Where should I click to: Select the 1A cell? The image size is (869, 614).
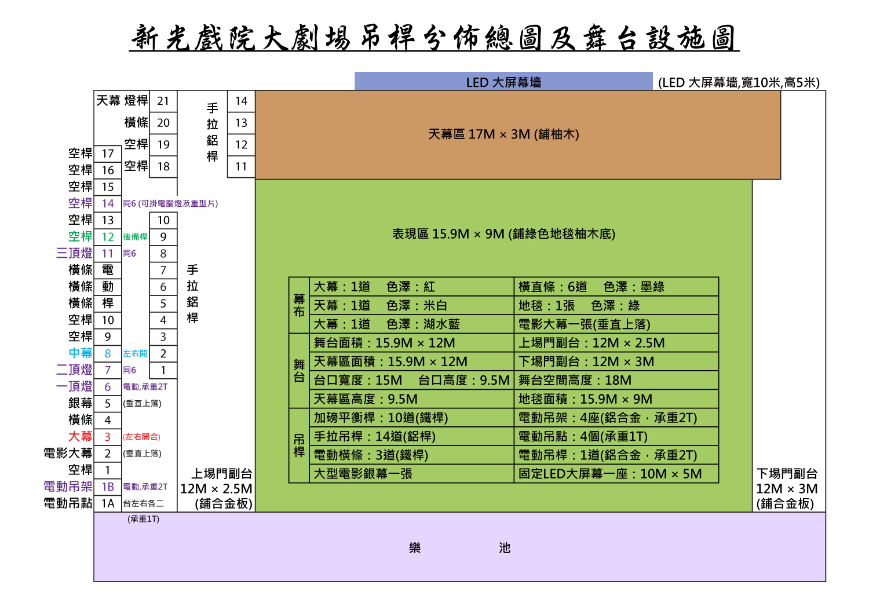pyautogui.click(x=108, y=504)
